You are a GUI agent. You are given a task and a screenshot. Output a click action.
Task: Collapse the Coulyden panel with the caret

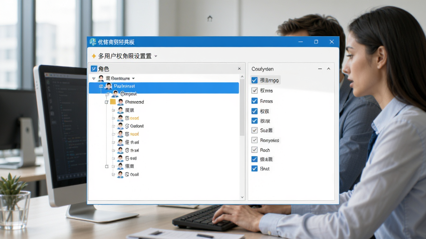pyautogui.click(x=329, y=69)
